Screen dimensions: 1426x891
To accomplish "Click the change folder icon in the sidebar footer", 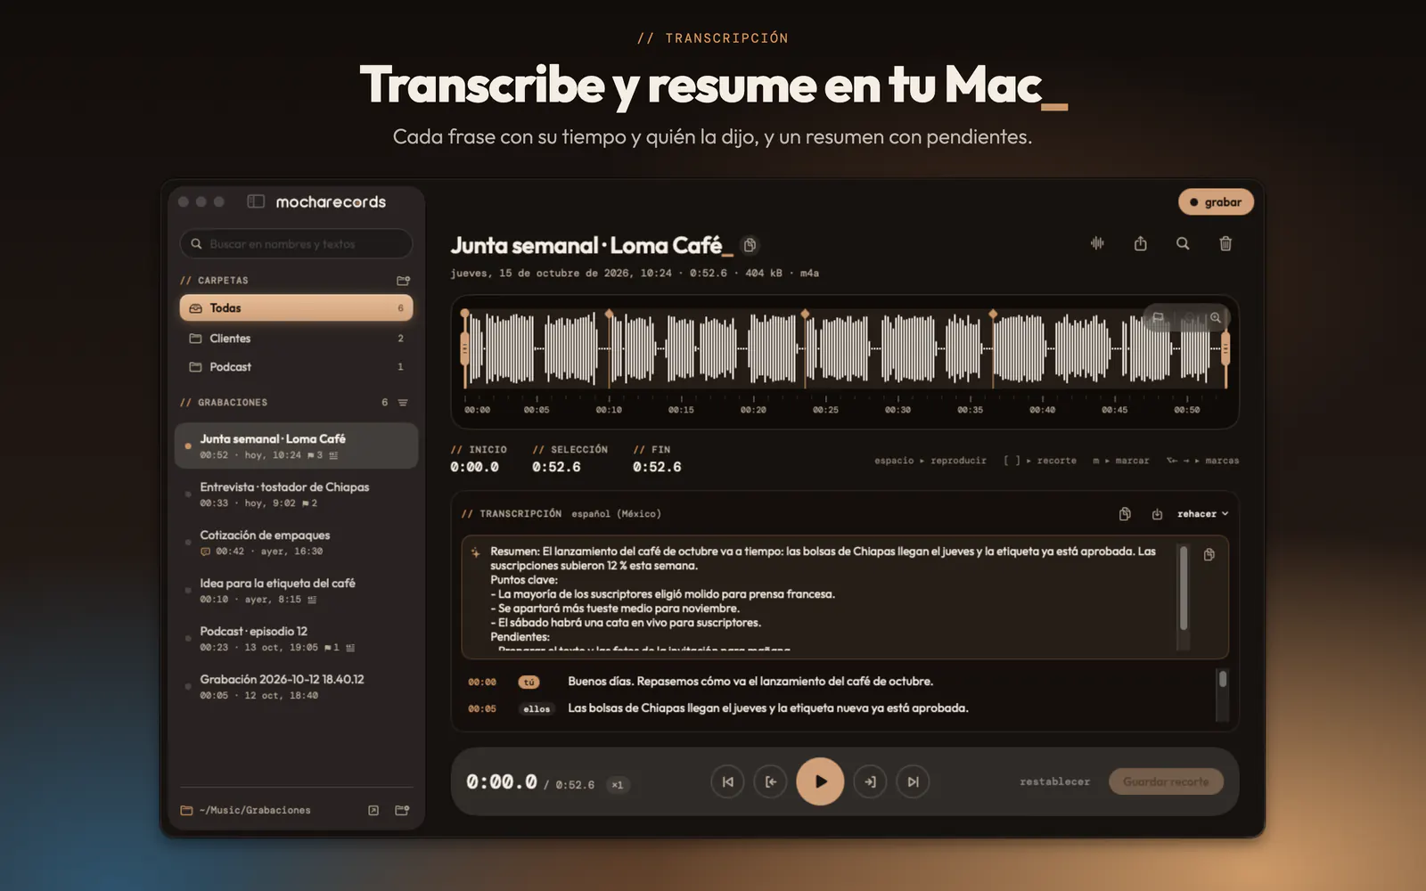I will pos(402,810).
